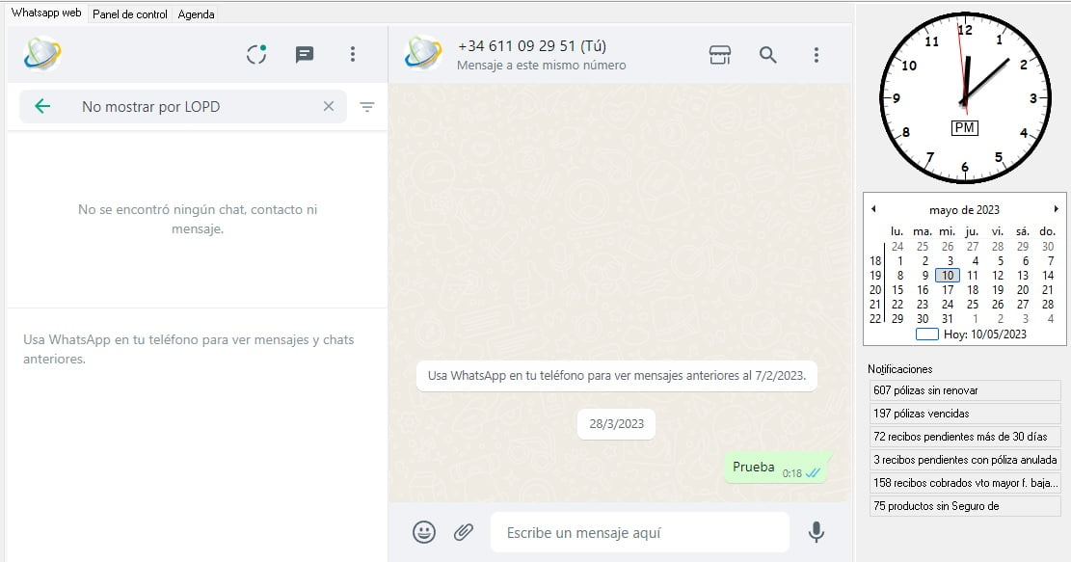
Task: Click the '28/3/2023' date label in chat
Action: (x=616, y=424)
